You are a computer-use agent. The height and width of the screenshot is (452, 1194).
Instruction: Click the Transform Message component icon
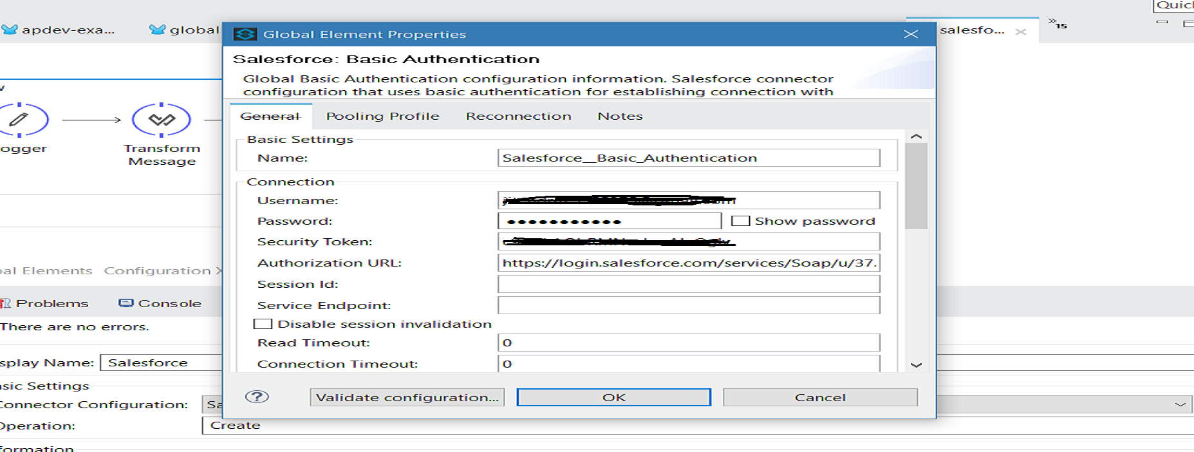(x=161, y=120)
